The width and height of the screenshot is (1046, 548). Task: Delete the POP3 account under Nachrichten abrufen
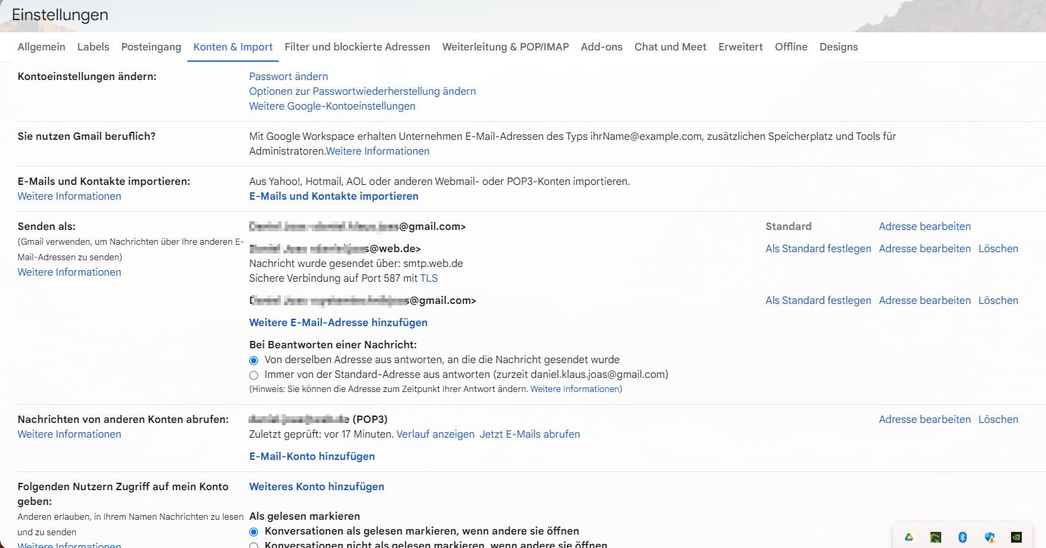[998, 420]
